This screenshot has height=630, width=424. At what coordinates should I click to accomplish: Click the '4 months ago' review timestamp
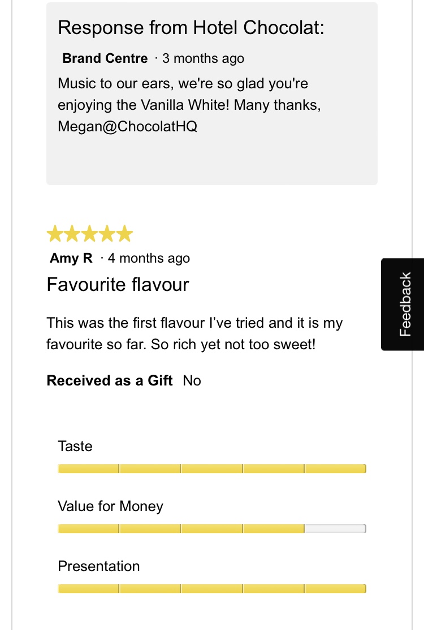point(149,259)
